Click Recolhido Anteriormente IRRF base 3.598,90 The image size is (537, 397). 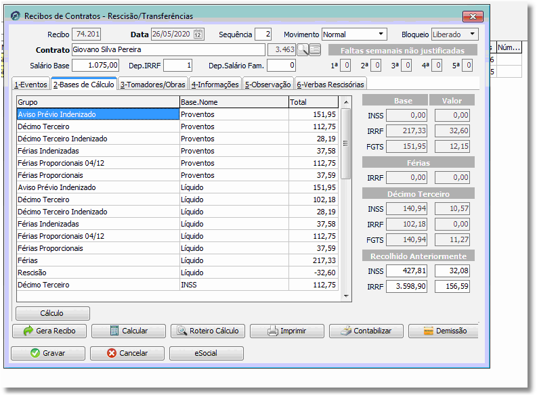(406, 287)
